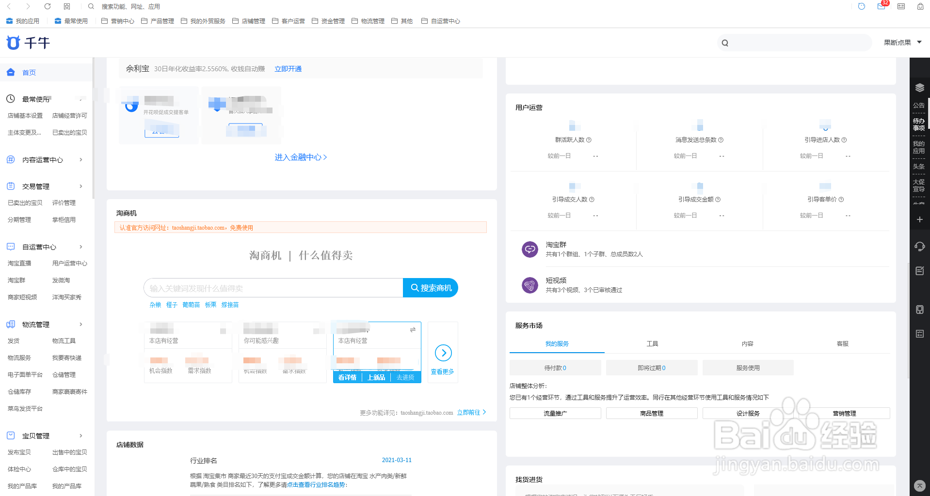Expand 宝贝管理 sidebar section chevron
930x496 pixels.
point(81,435)
